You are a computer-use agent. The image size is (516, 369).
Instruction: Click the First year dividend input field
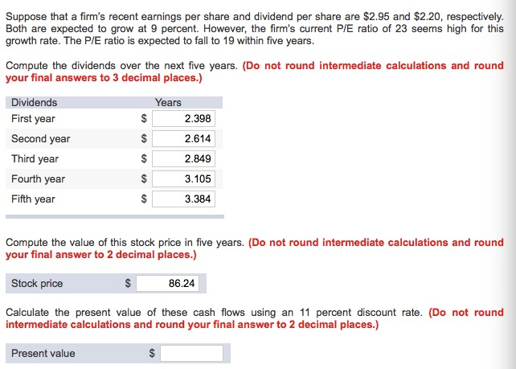tap(183, 118)
